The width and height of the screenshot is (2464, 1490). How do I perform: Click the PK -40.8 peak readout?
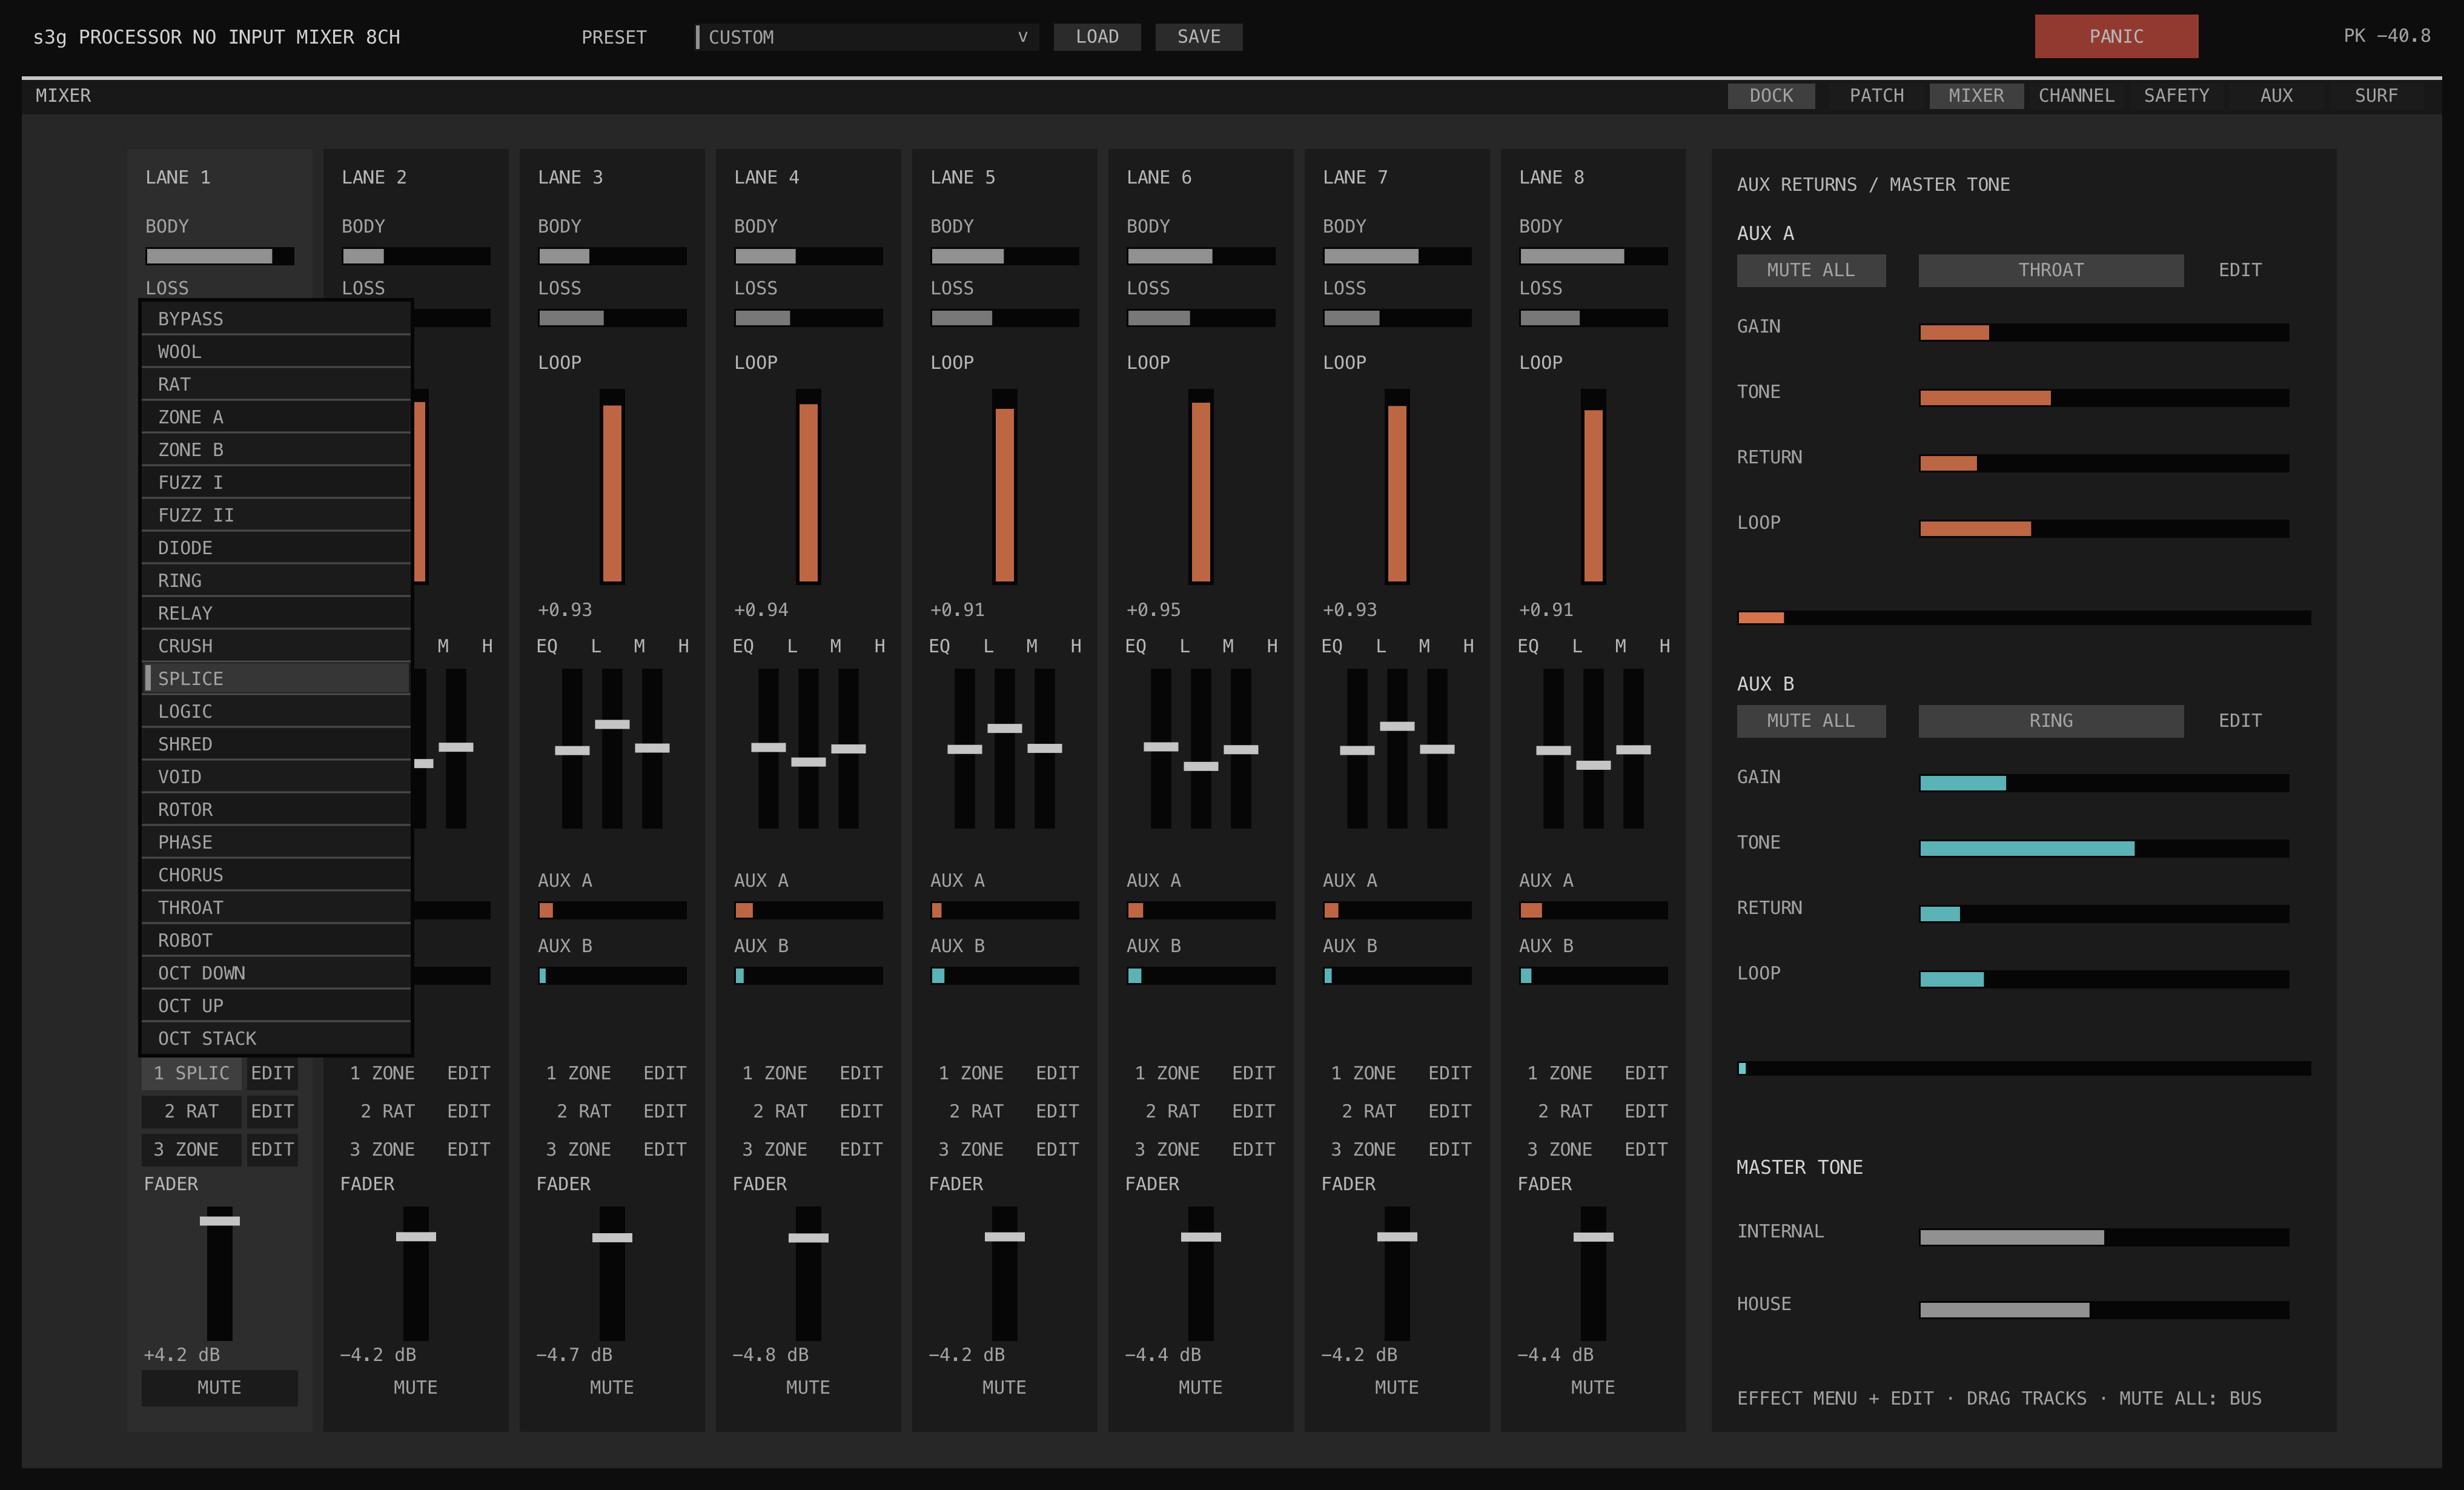point(2386,36)
